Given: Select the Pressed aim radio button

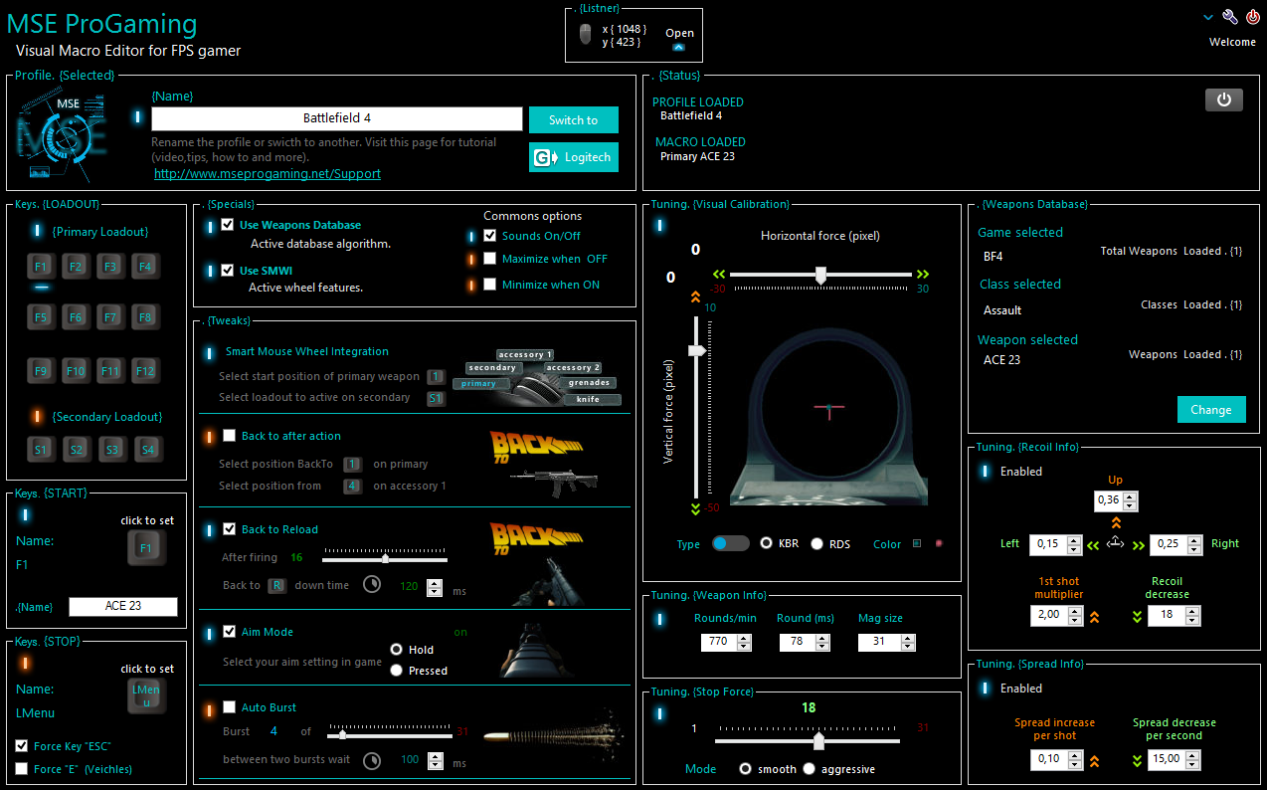Looking at the screenshot, I should pos(397,671).
